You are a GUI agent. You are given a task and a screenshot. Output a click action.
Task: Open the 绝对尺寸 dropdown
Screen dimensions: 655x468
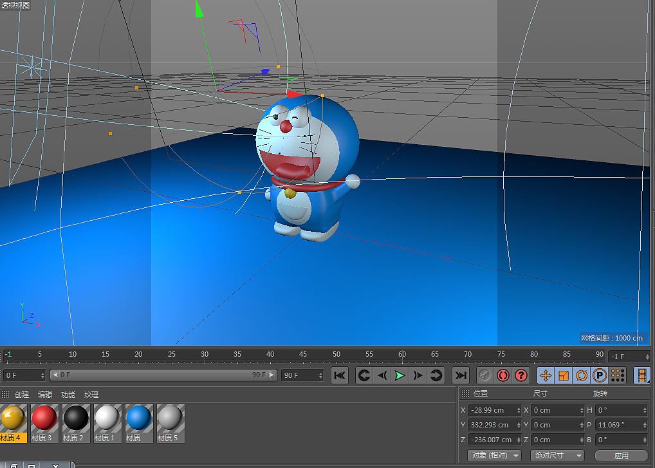557,456
